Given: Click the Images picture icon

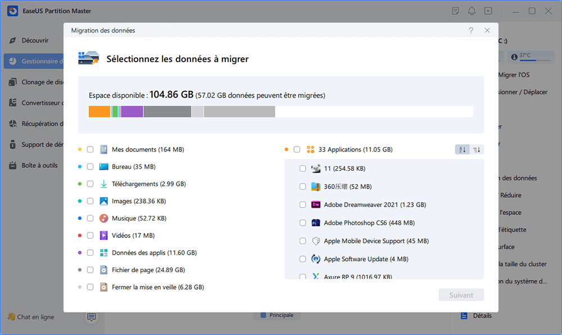Looking at the screenshot, I should (x=103, y=201).
